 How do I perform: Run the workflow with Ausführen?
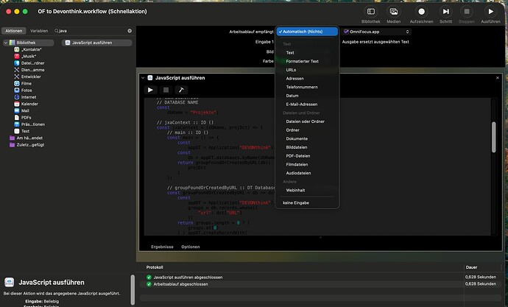(490, 11)
